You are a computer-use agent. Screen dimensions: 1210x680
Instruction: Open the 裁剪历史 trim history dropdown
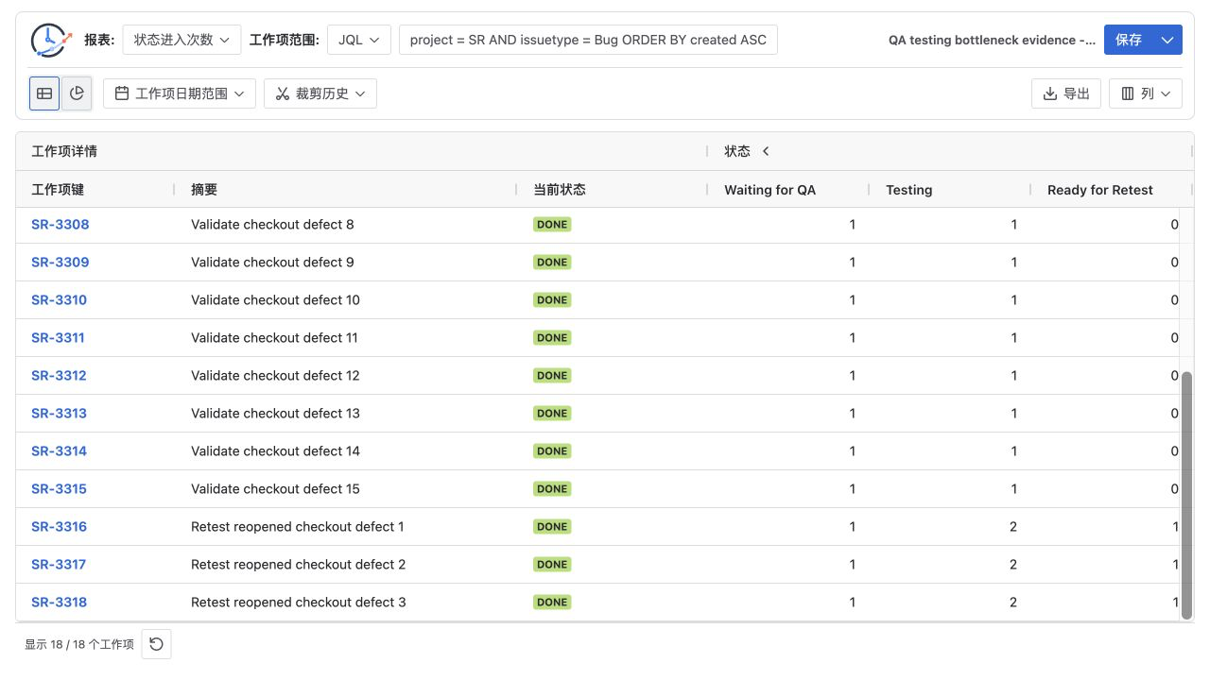tap(320, 93)
